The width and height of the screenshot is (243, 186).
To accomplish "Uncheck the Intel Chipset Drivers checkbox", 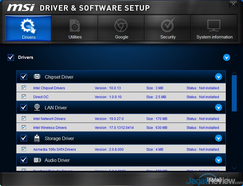I will (24, 88).
